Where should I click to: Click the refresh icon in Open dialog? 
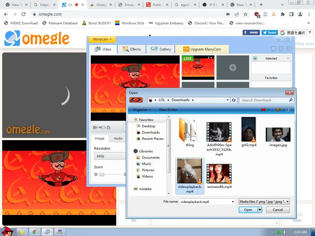[x=234, y=100]
